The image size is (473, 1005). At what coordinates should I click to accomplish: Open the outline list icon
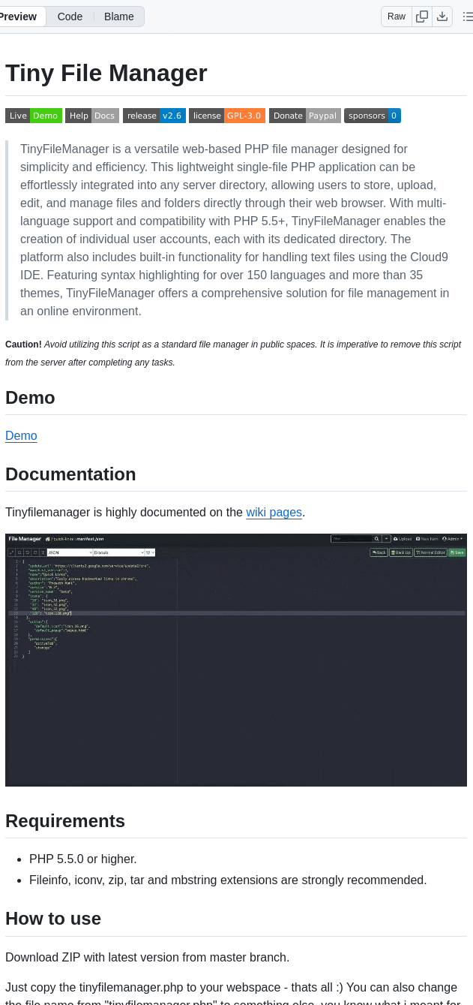[x=467, y=17]
